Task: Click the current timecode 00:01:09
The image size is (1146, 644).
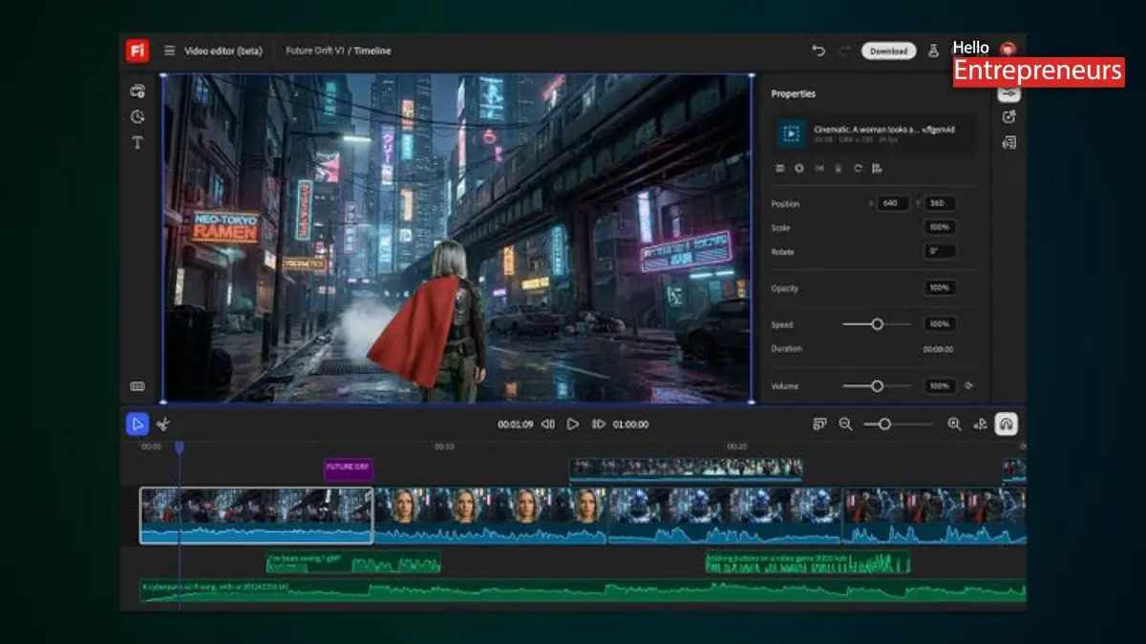Action: click(x=515, y=425)
